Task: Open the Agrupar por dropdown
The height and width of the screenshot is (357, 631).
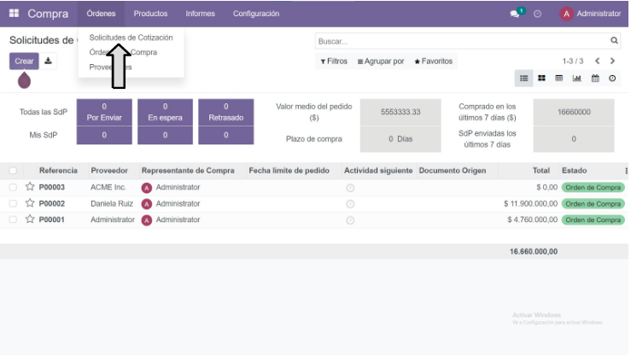Action: coord(381,61)
